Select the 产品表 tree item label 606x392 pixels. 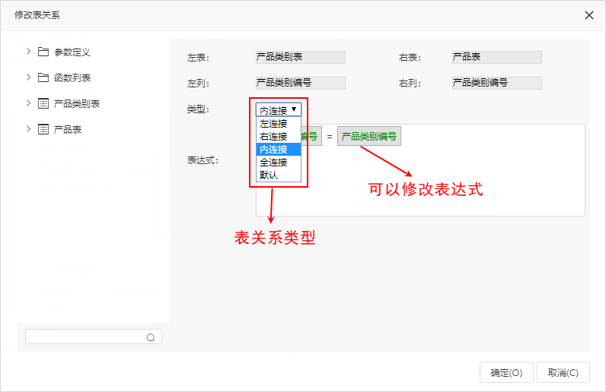point(68,130)
